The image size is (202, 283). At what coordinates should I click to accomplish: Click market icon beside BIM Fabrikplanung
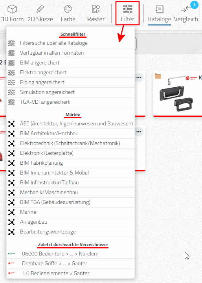pyautogui.click(x=11, y=163)
